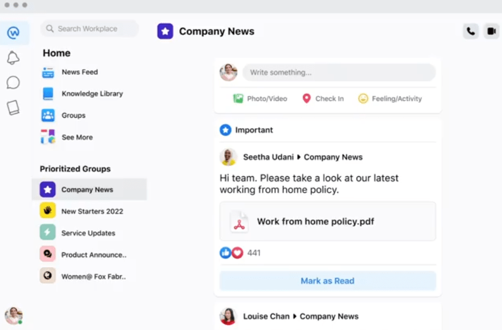The height and width of the screenshot is (330, 502).
Task: Open the Service Updates group
Action: tap(89, 233)
